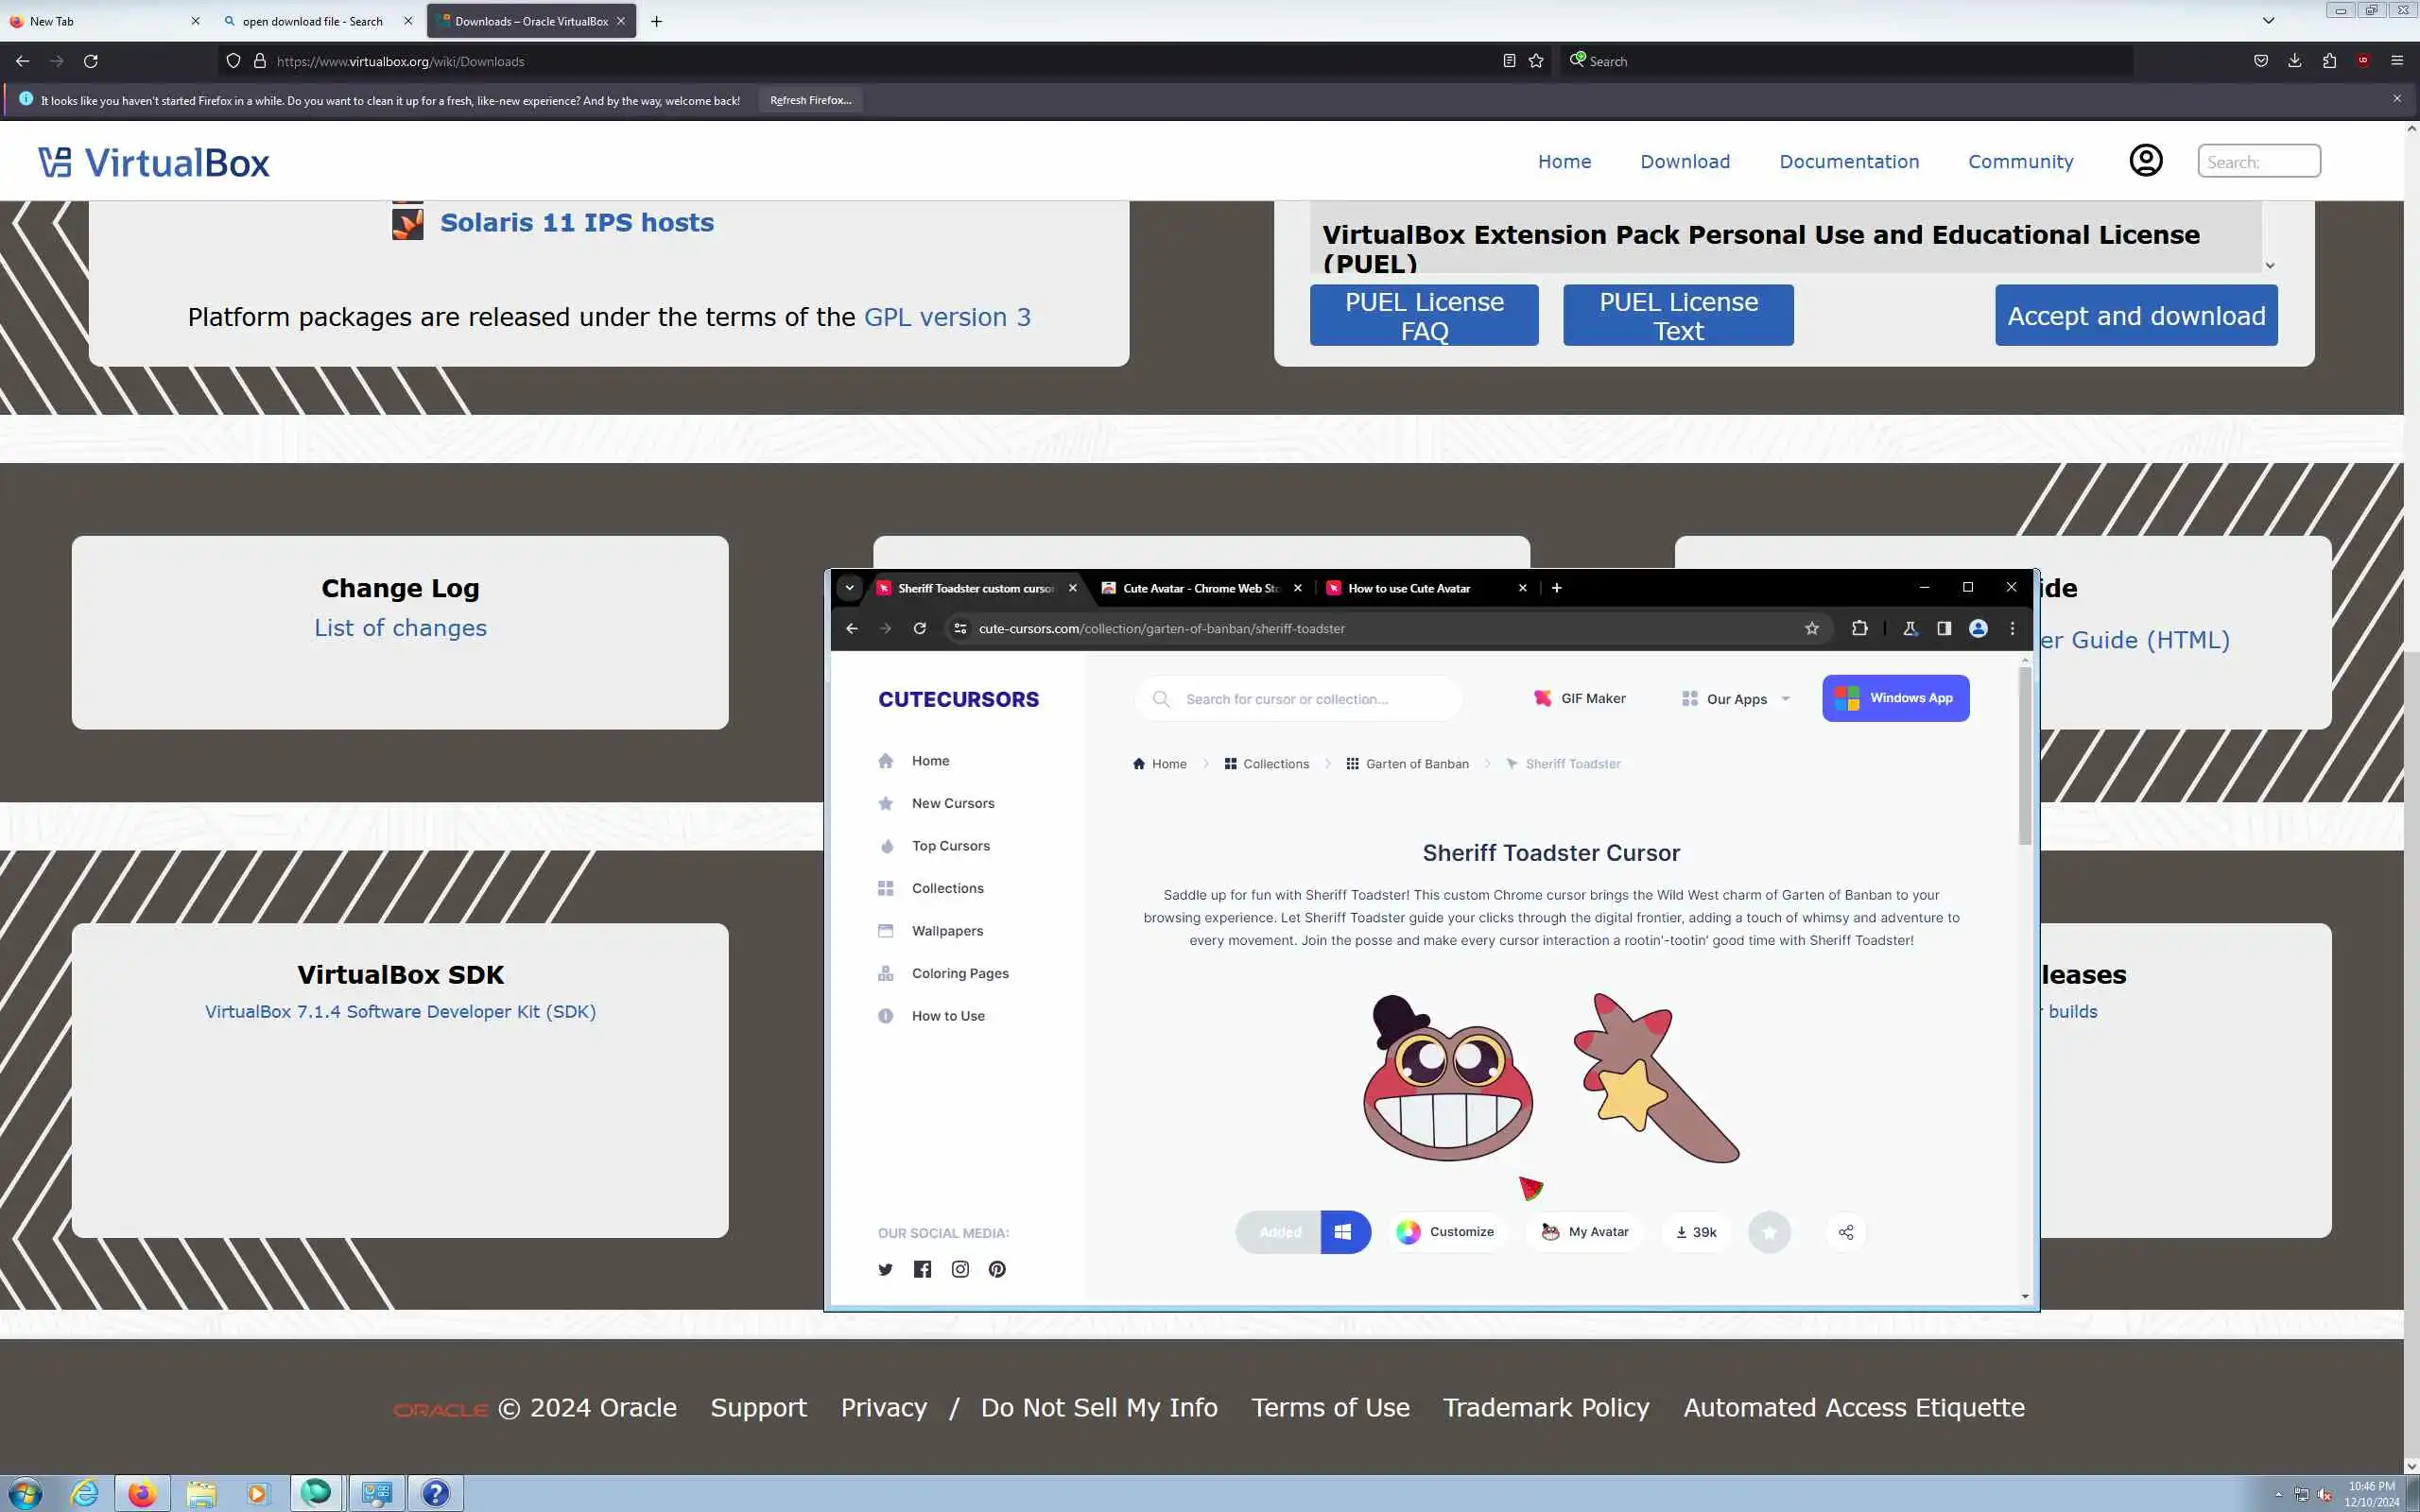Expand the Our Apps dropdown
This screenshot has height=1512, width=2420.
coord(1737,699)
